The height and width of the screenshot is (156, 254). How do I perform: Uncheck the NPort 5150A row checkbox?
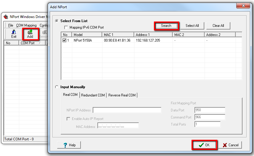(x=65, y=40)
